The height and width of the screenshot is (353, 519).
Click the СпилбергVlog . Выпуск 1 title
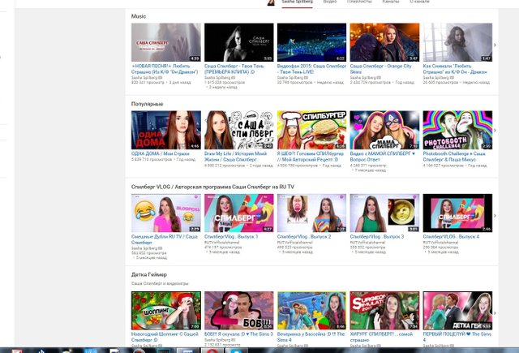231,237
